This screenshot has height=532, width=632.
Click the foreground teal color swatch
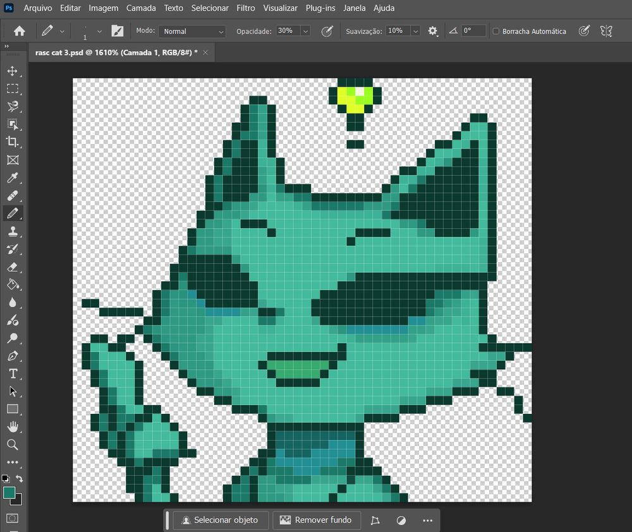point(9,492)
